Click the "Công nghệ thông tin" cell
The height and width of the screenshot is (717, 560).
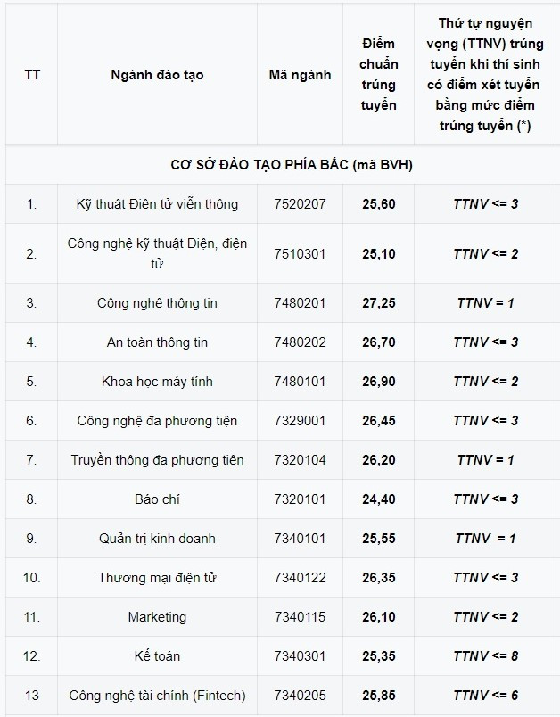pyautogui.click(x=157, y=303)
